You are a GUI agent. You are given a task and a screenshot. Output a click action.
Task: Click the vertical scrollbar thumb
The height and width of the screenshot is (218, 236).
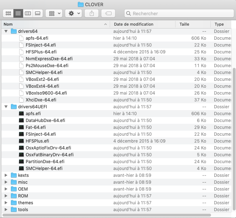(234, 139)
